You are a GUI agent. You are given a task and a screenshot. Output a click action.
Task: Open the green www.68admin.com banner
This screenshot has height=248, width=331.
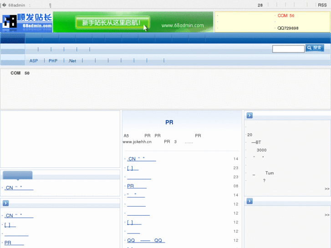click(133, 22)
